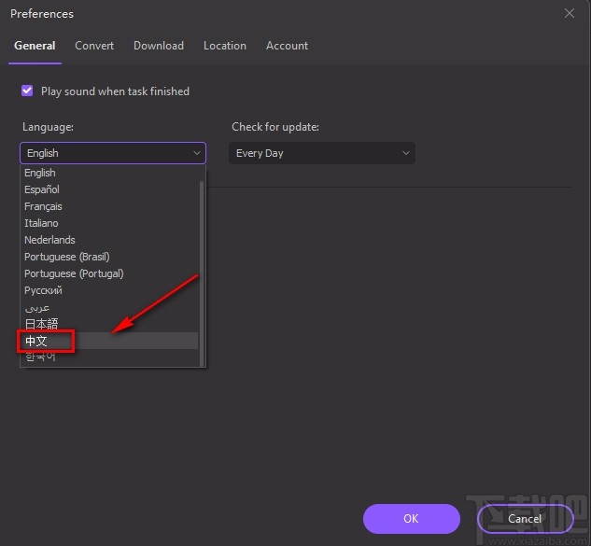
Task: Select Español from language list
Action: [x=42, y=189]
